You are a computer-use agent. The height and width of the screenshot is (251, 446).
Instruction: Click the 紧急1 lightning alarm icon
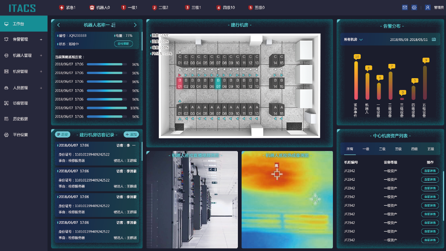point(62,8)
